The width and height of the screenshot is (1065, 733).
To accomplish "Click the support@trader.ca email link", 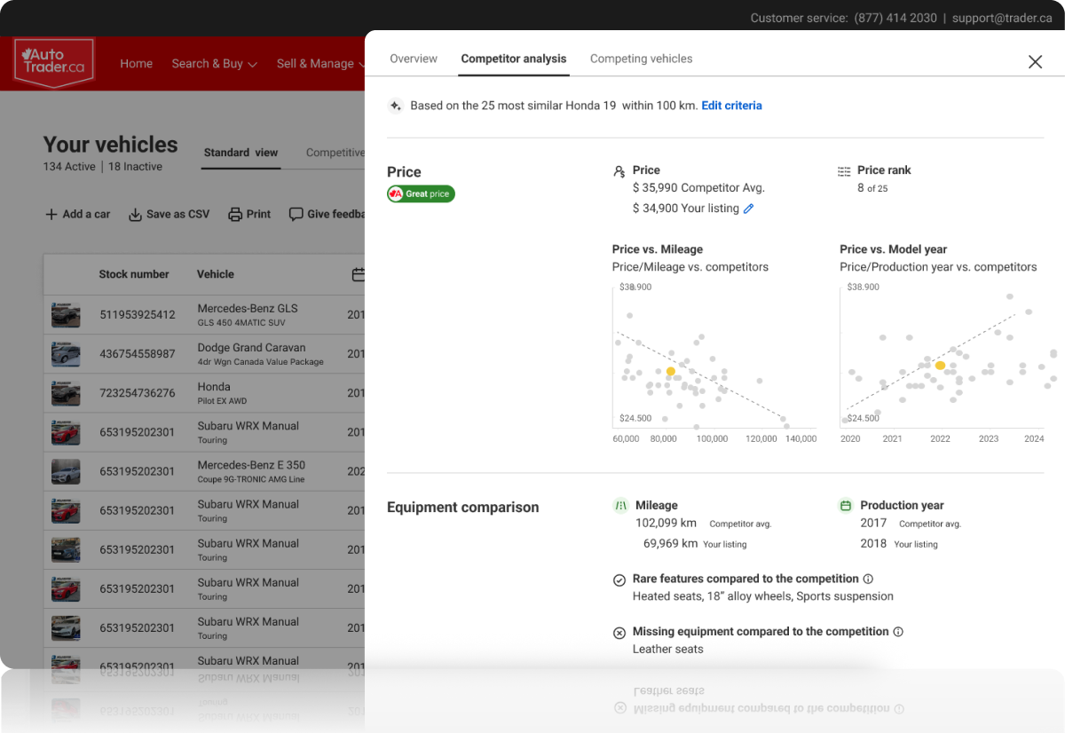I will click(1002, 18).
